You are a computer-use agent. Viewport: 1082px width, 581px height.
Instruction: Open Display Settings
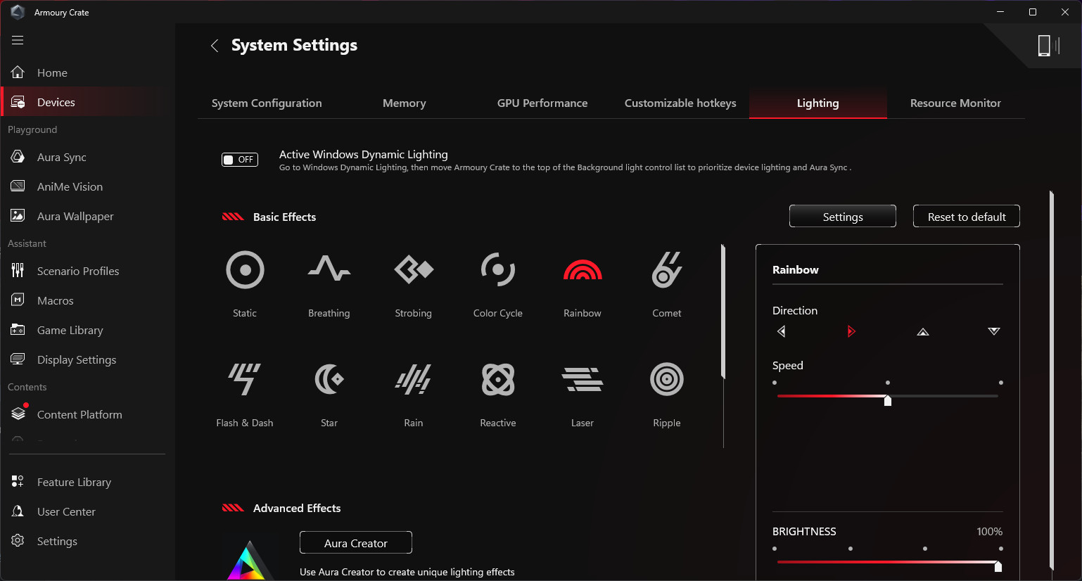(x=87, y=359)
